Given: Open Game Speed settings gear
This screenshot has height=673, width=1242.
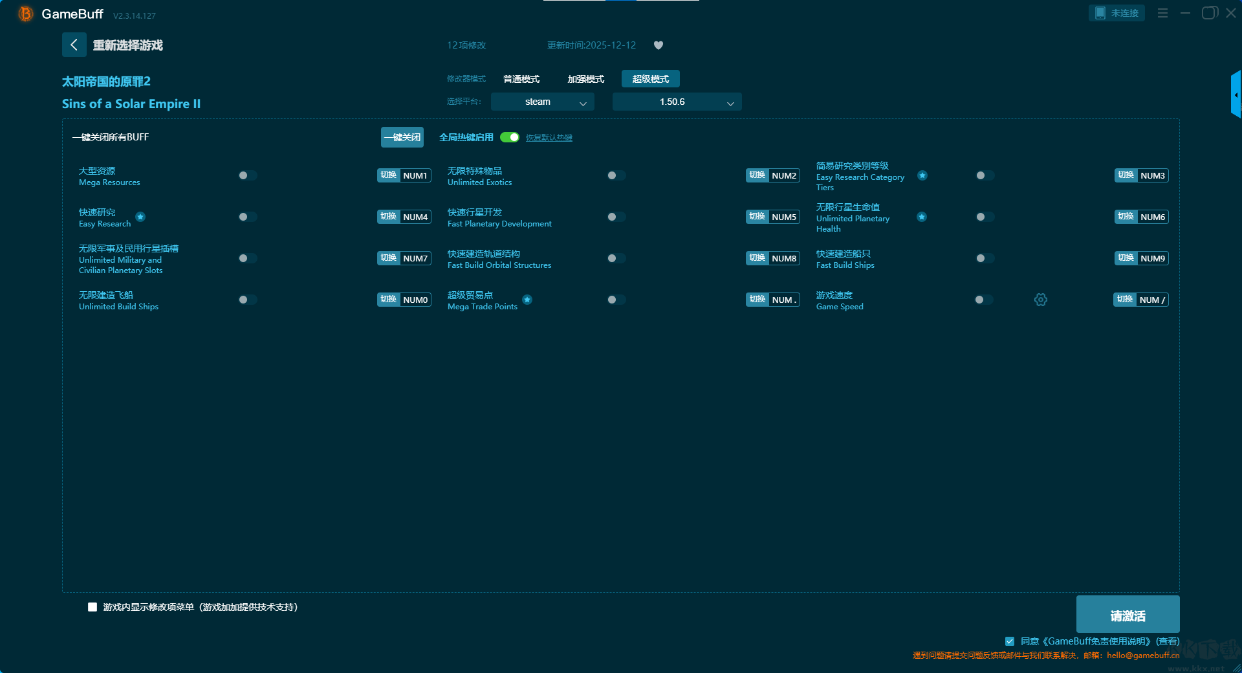Looking at the screenshot, I should [1040, 300].
